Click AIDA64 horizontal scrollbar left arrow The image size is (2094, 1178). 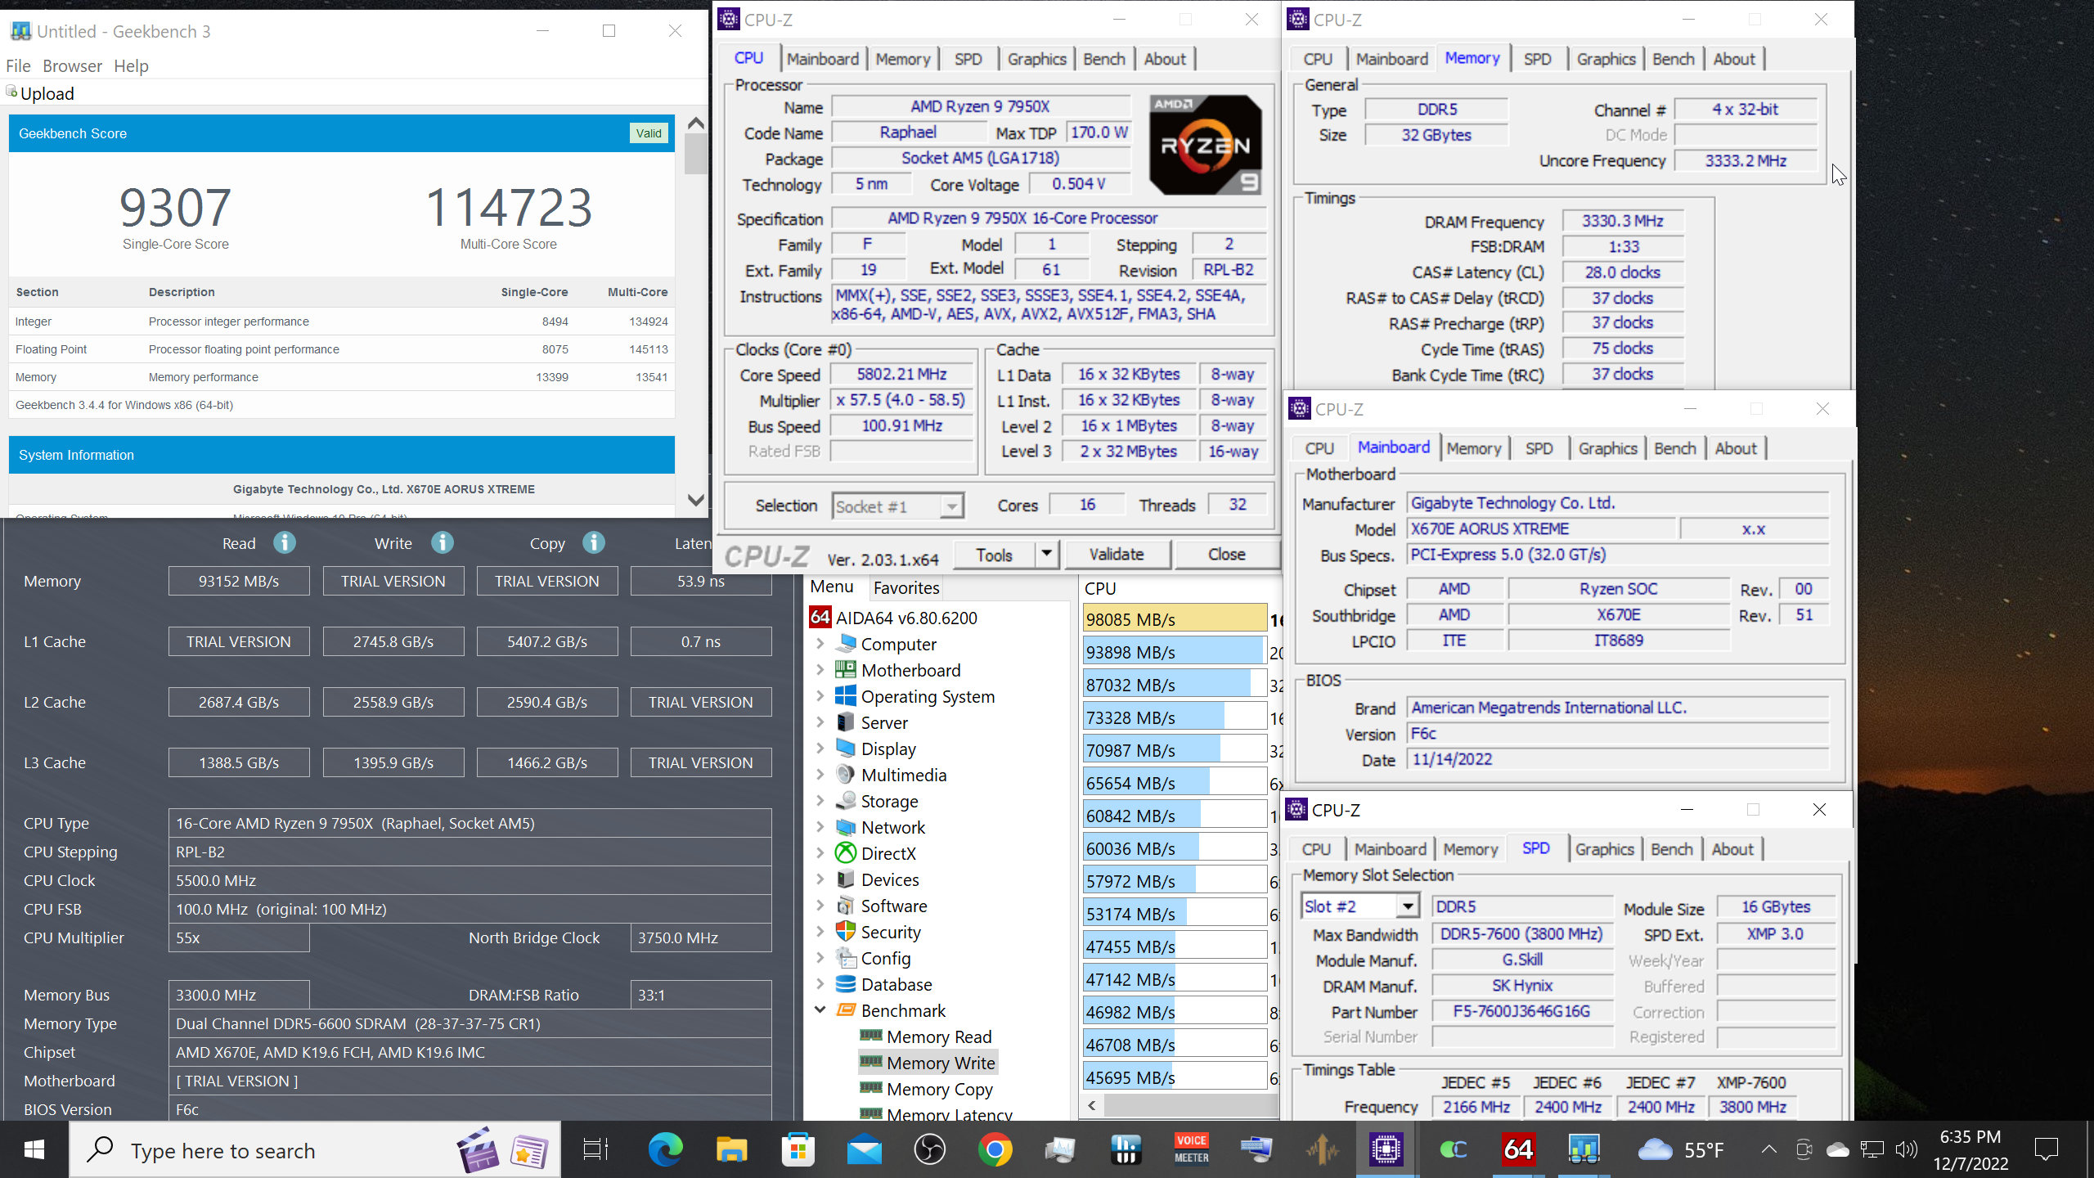(x=1091, y=1105)
